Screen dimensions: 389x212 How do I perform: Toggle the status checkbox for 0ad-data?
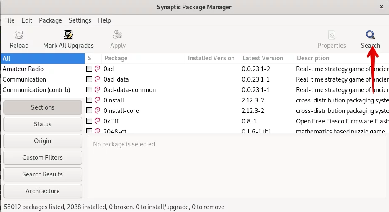(89, 79)
